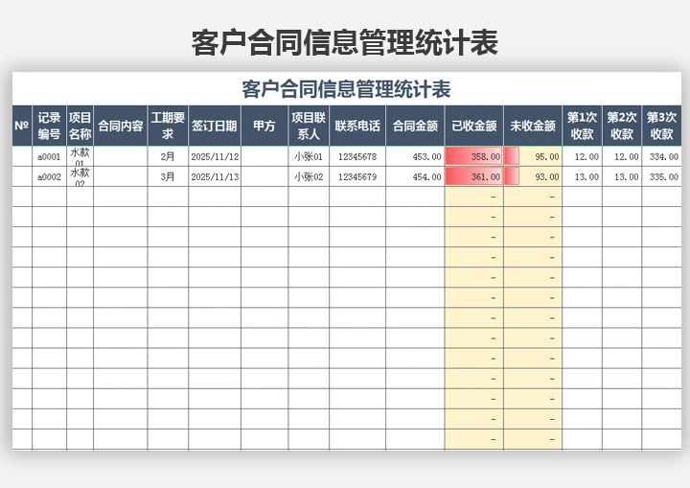Select the red received amount cell 361.00
The image size is (690, 488).
pos(473,176)
